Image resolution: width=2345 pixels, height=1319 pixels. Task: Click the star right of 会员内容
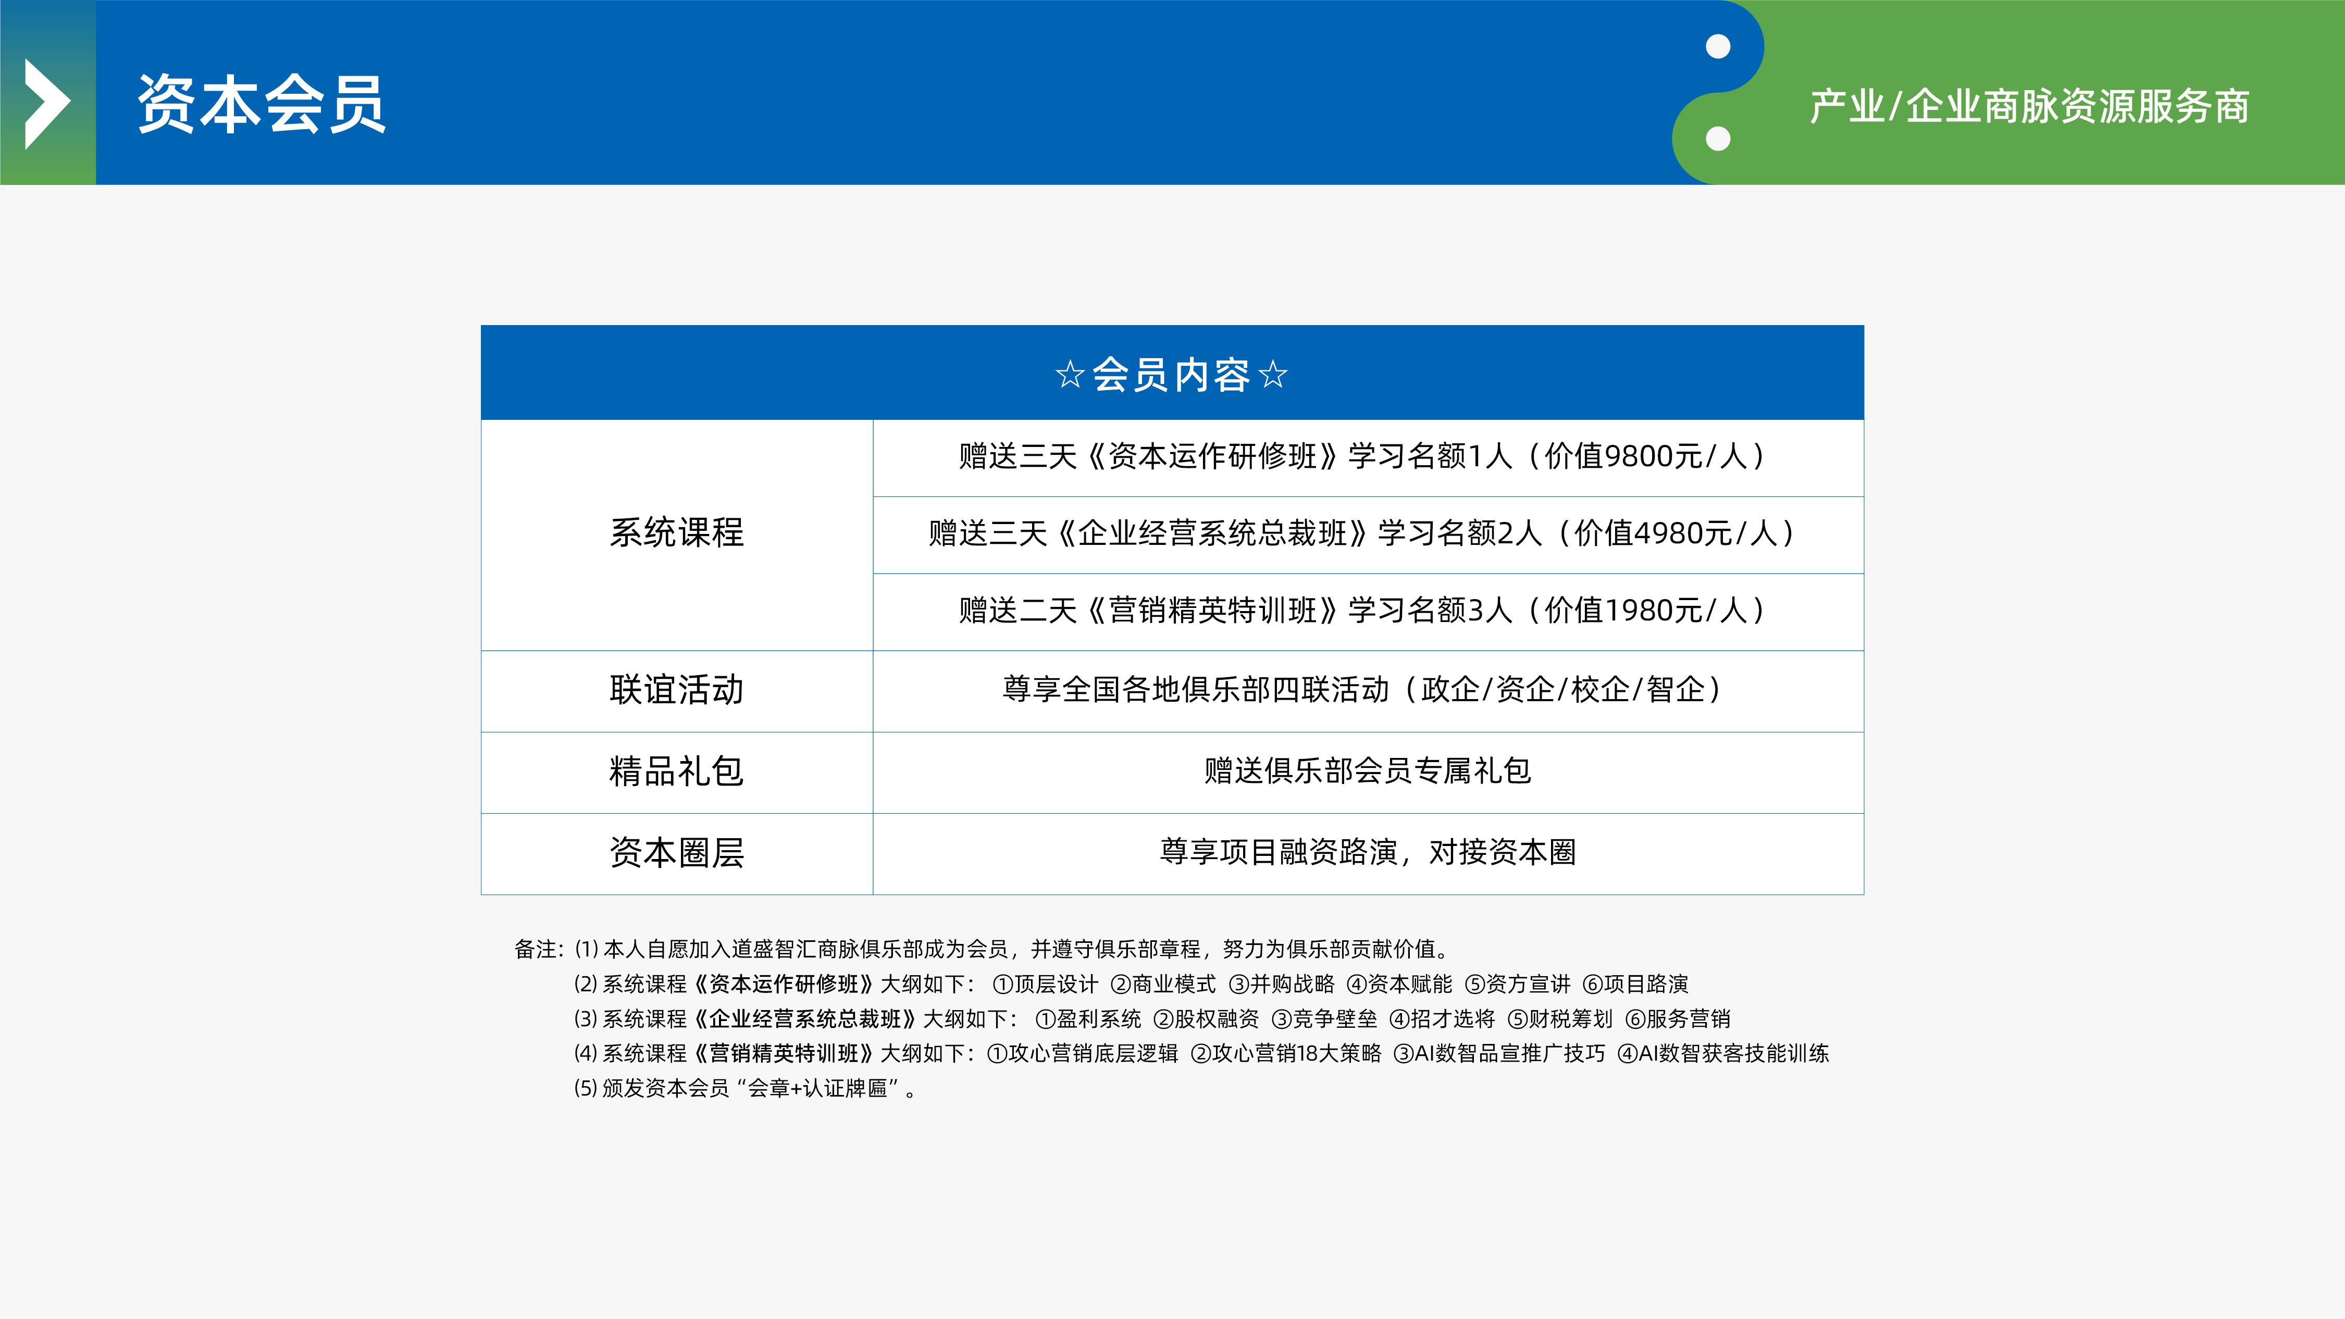1273,374
